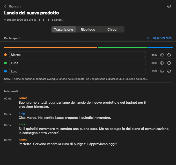This screenshot has height=165, width=176.
Task: Click the title "Lancio del nuovo prodotto"
Action: click(31, 13)
